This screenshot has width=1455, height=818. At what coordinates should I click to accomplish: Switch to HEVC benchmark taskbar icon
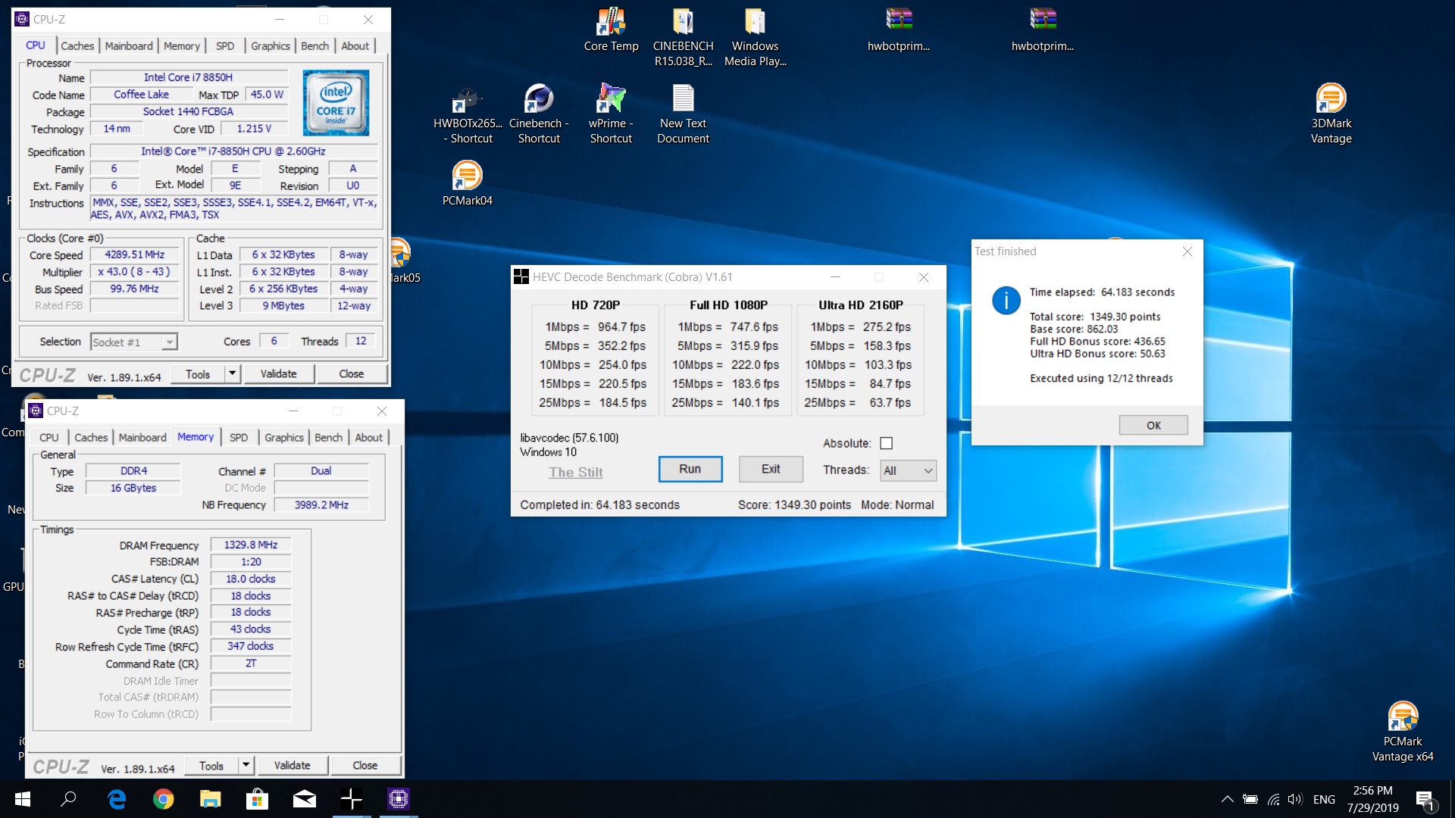coord(351,799)
